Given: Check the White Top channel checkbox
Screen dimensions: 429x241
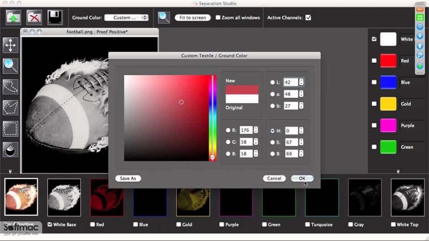Looking at the screenshot, I should [393, 224].
